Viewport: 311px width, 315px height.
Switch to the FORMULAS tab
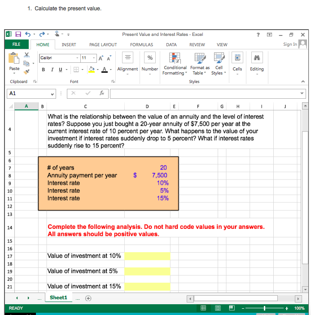tap(141, 44)
